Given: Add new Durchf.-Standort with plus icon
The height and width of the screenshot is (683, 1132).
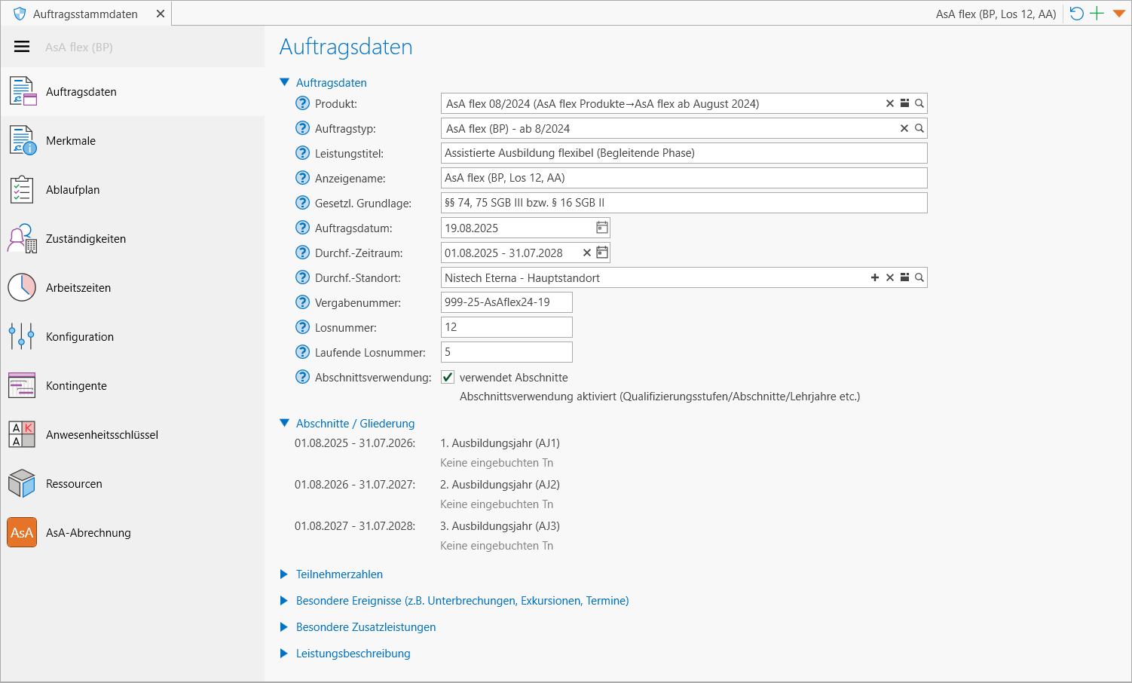Looking at the screenshot, I should tap(875, 277).
